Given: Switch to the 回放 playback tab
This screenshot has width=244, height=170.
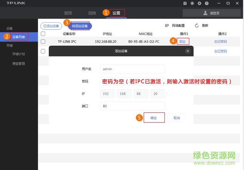Looking at the screenshot, I should [x=92, y=13].
